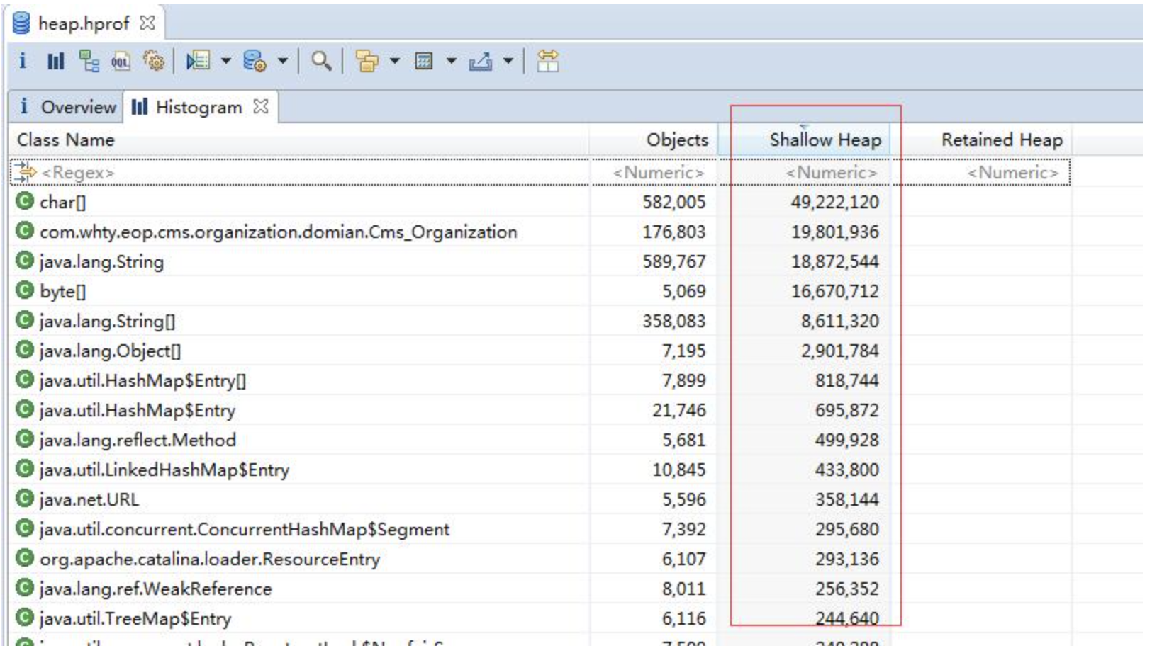Click the export icon in toolbar
This screenshot has width=1157, height=670.
click(x=481, y=62)
